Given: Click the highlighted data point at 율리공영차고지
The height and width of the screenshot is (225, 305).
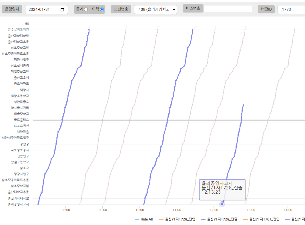Looking at the screenshot, I should point(222,204).
